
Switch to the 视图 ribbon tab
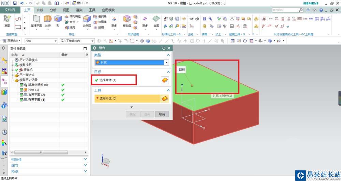pos(66,10)
